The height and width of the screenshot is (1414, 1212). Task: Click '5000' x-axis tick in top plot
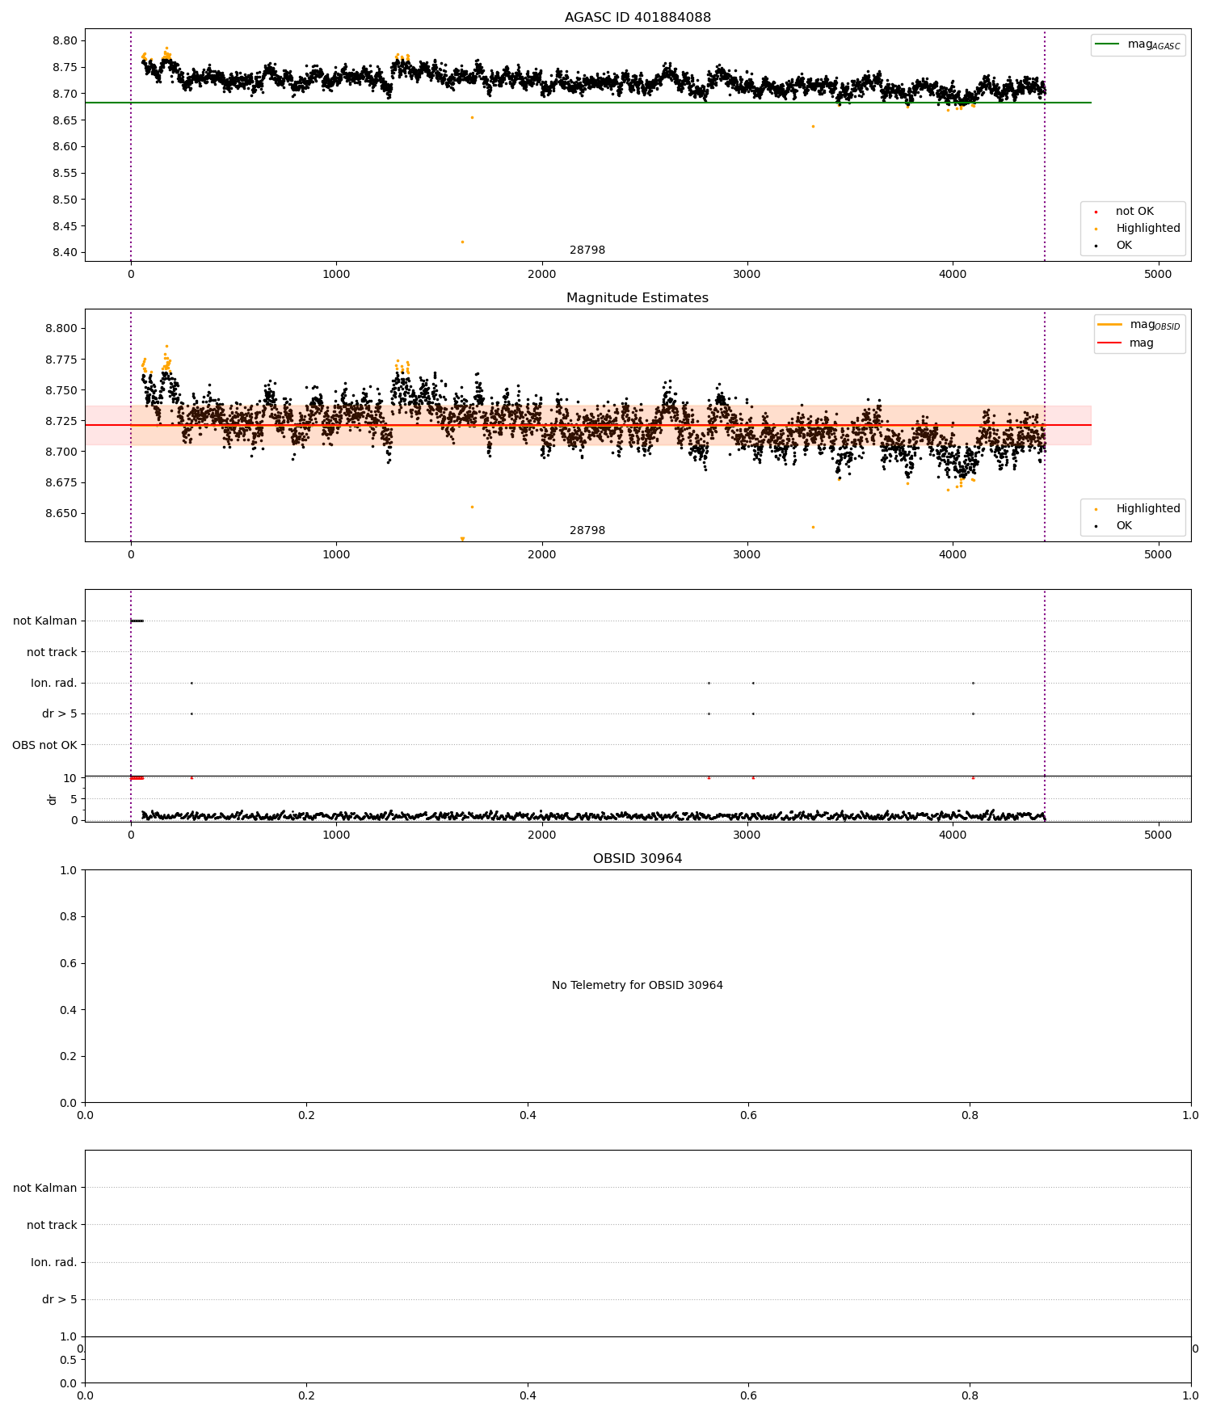point(1158,275)
